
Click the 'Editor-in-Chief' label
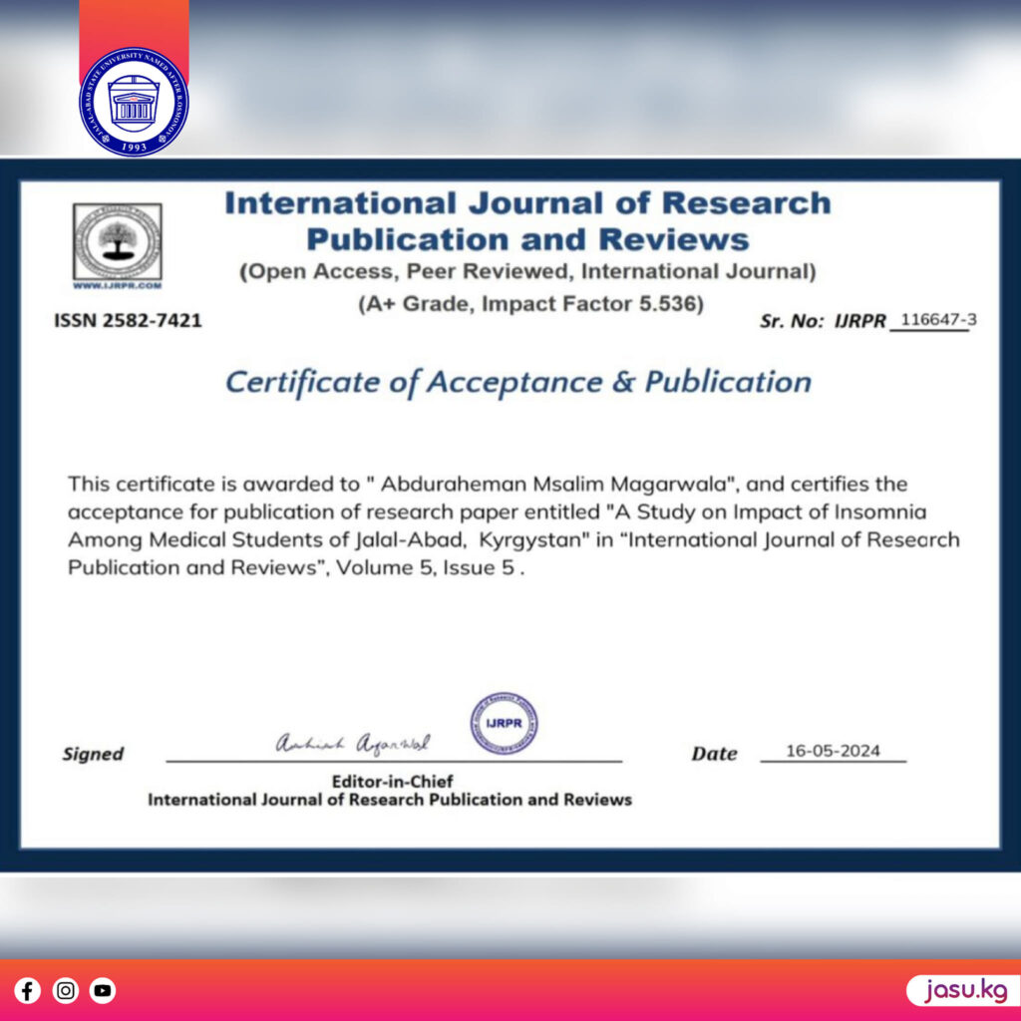tap(393, 782)
